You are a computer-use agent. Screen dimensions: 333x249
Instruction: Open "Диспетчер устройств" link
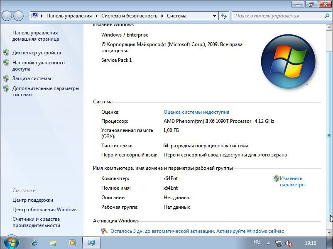(x=37, y=53)
